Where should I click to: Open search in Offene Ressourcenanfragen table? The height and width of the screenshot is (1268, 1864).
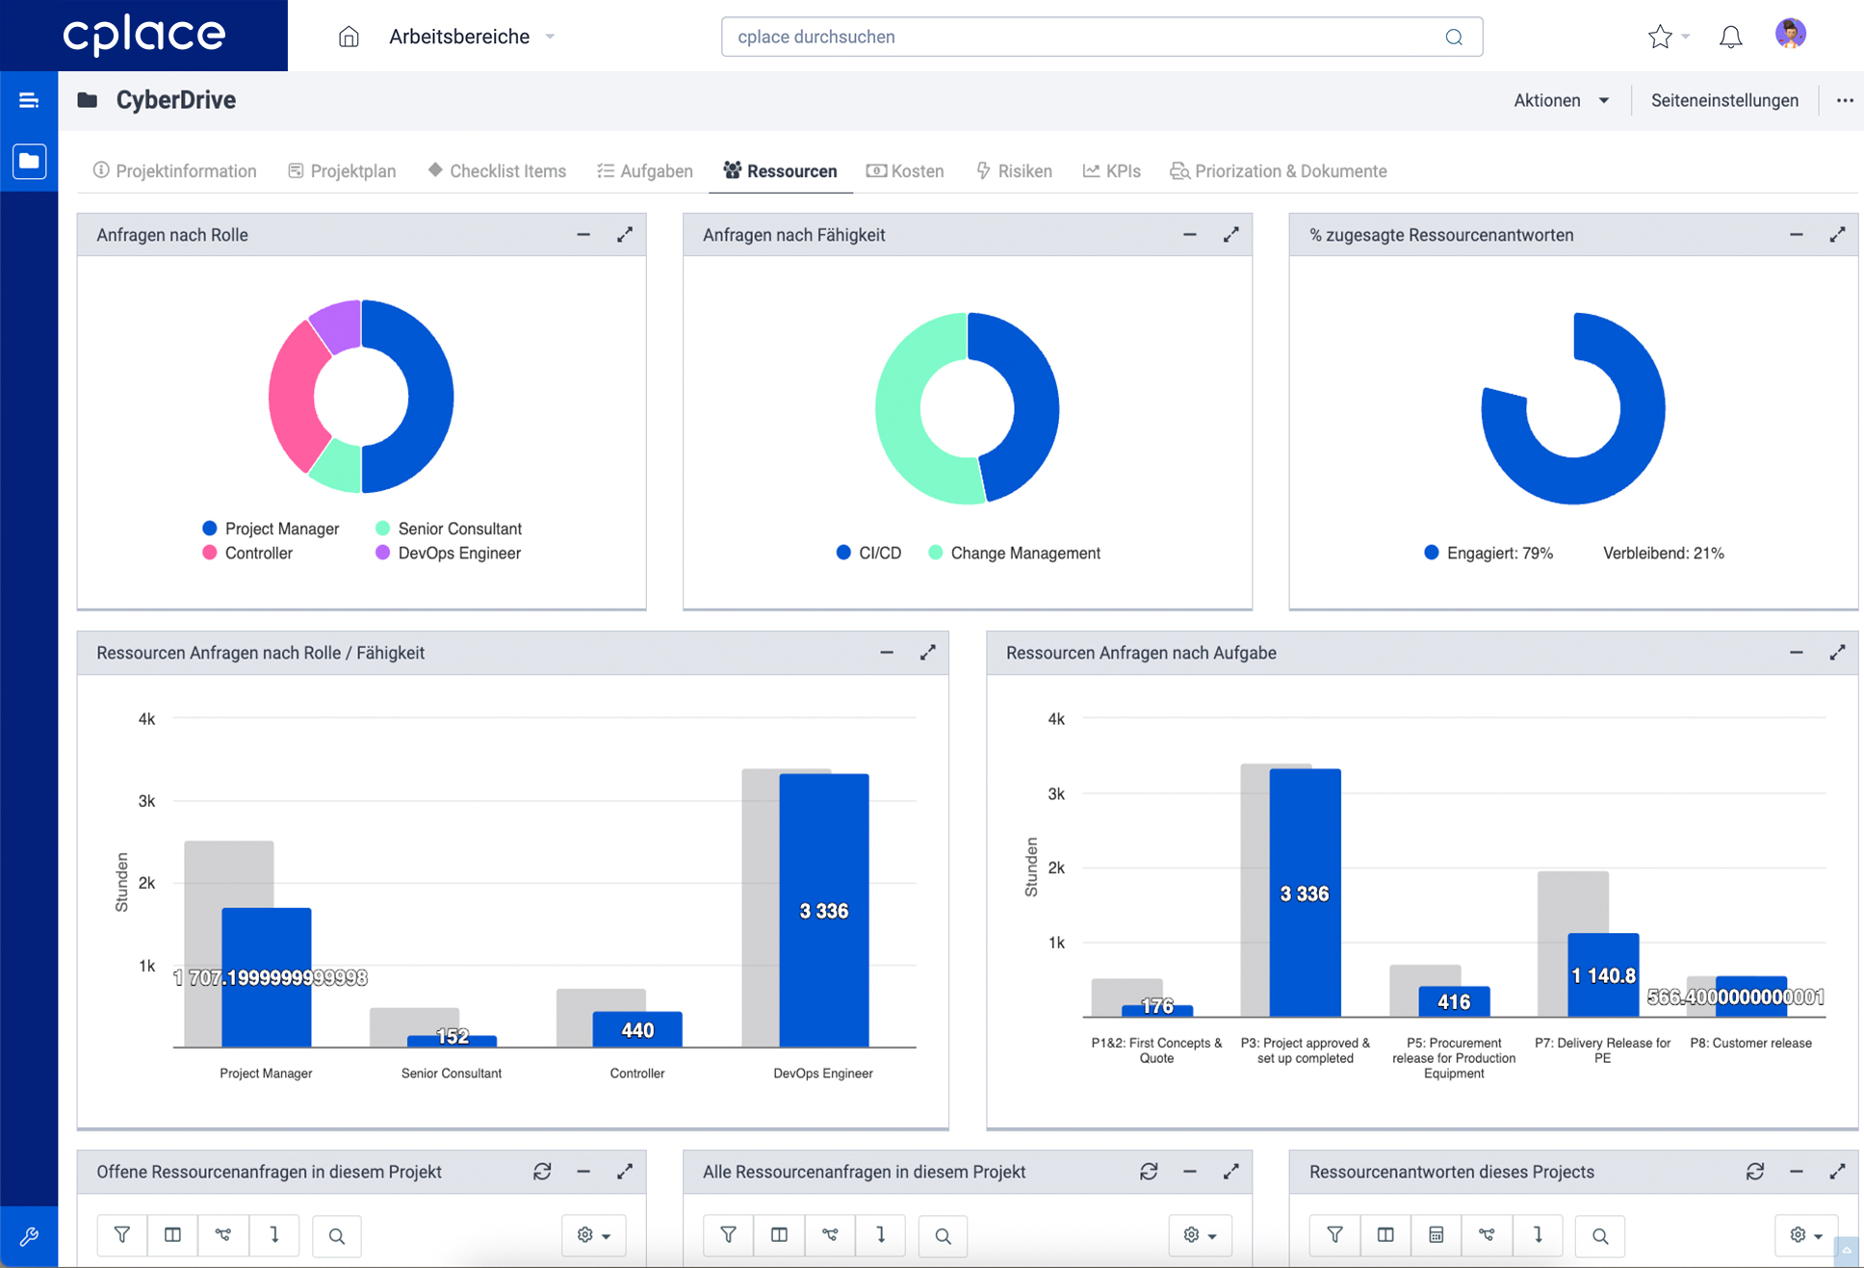coord(337,1235)
